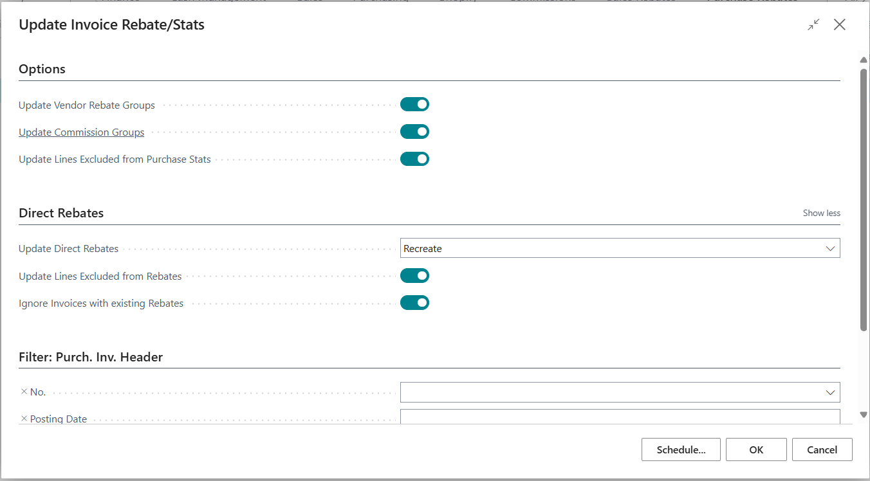Click Show less in Direct Rebates section
Image resolution: width=870 pixels, height=481 pixels.
[821, 213]
